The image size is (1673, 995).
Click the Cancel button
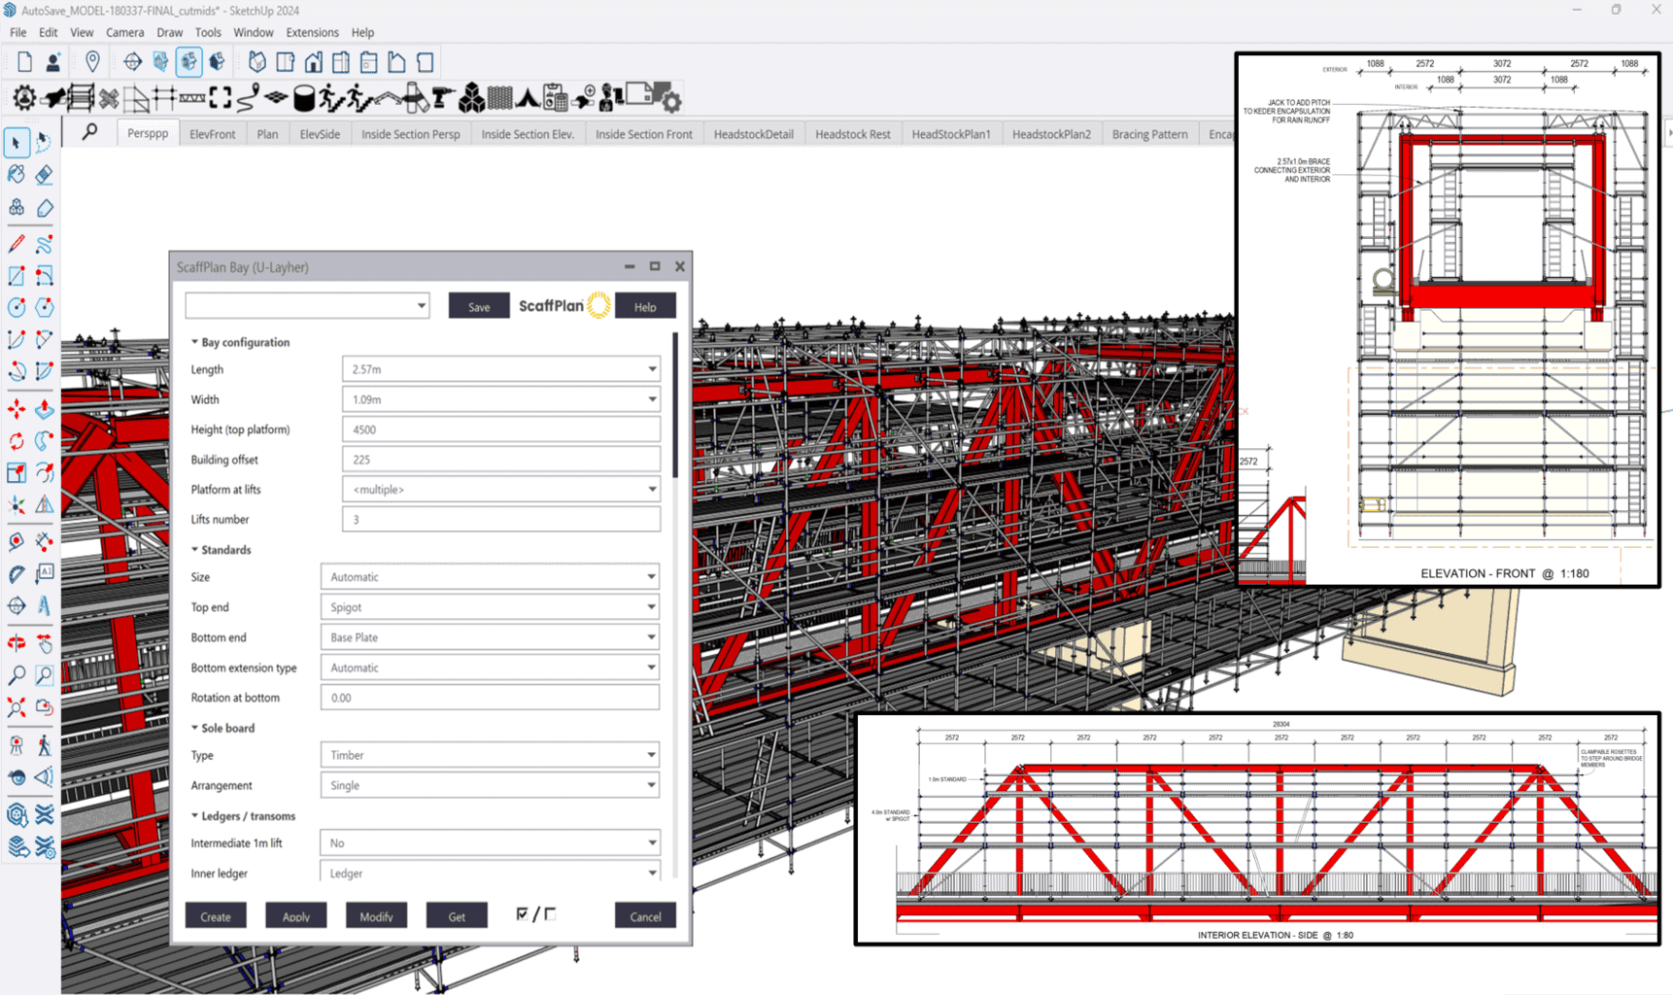645,915
